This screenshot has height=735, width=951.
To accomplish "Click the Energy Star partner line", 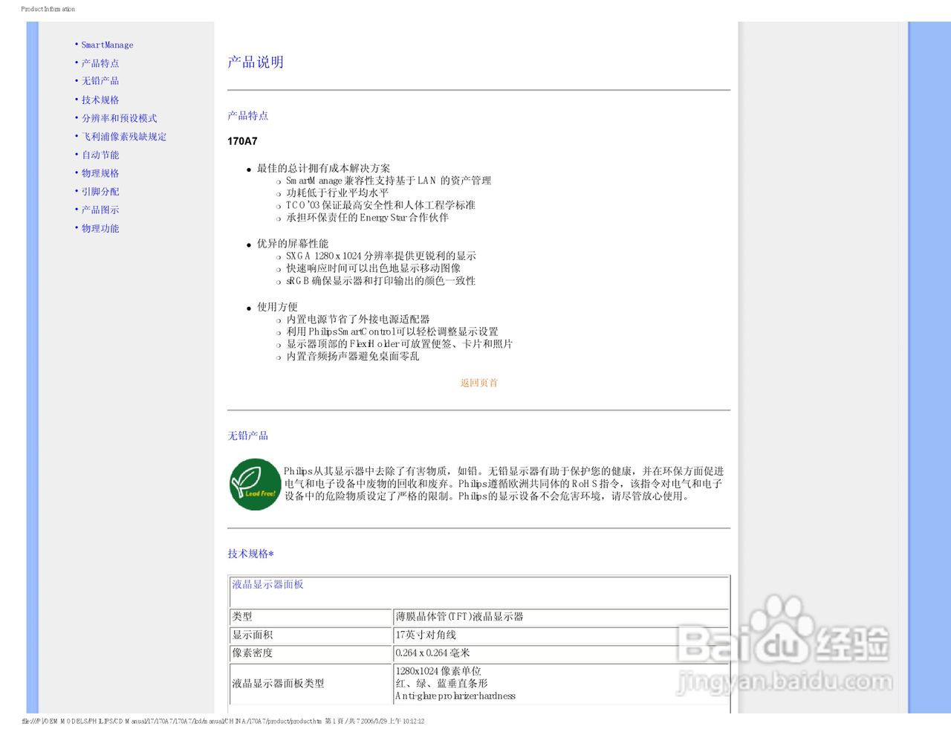I will point(367,218).
